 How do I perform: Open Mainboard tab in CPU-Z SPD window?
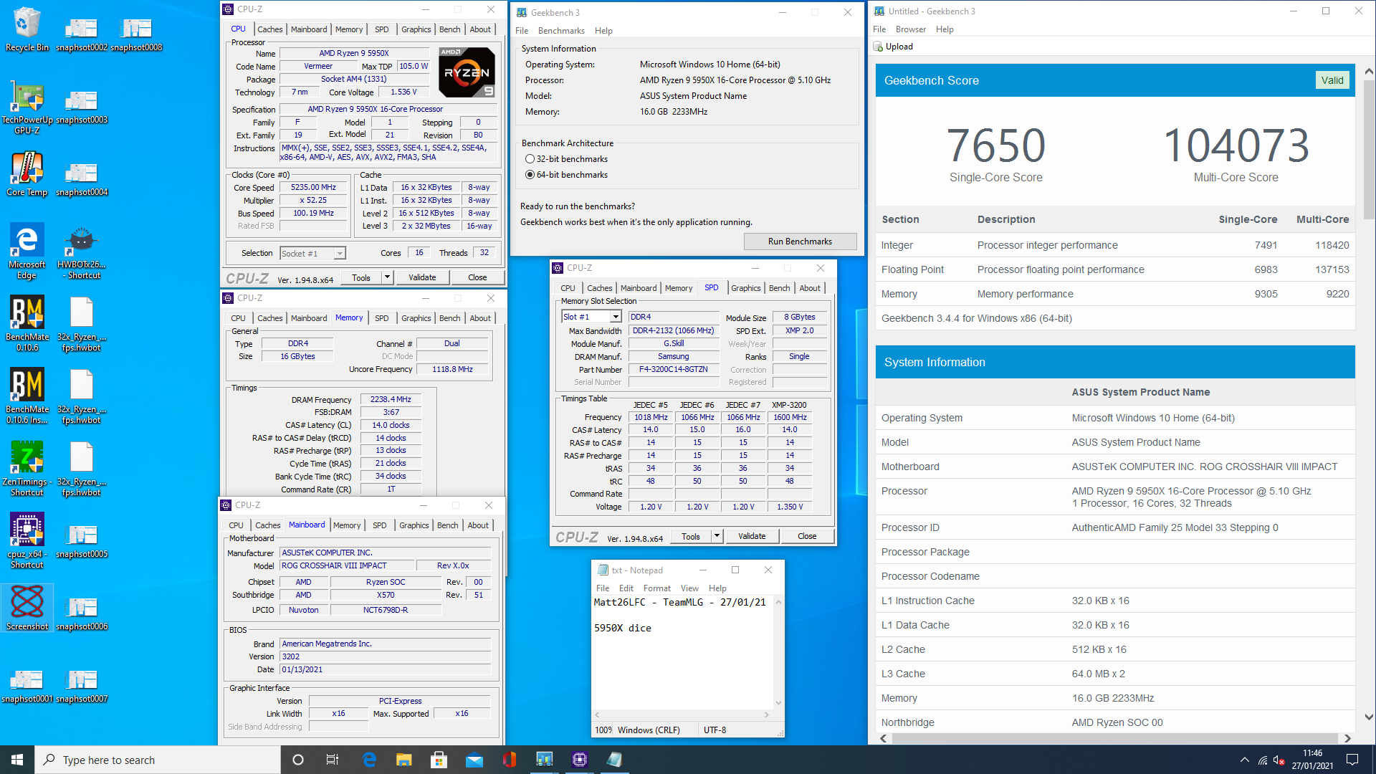tap(638, 288)
